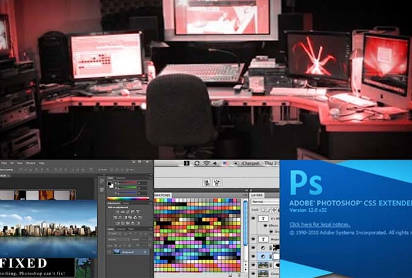
Task: Click the Time Machine sync icon
Action: [x=197, y=163]
